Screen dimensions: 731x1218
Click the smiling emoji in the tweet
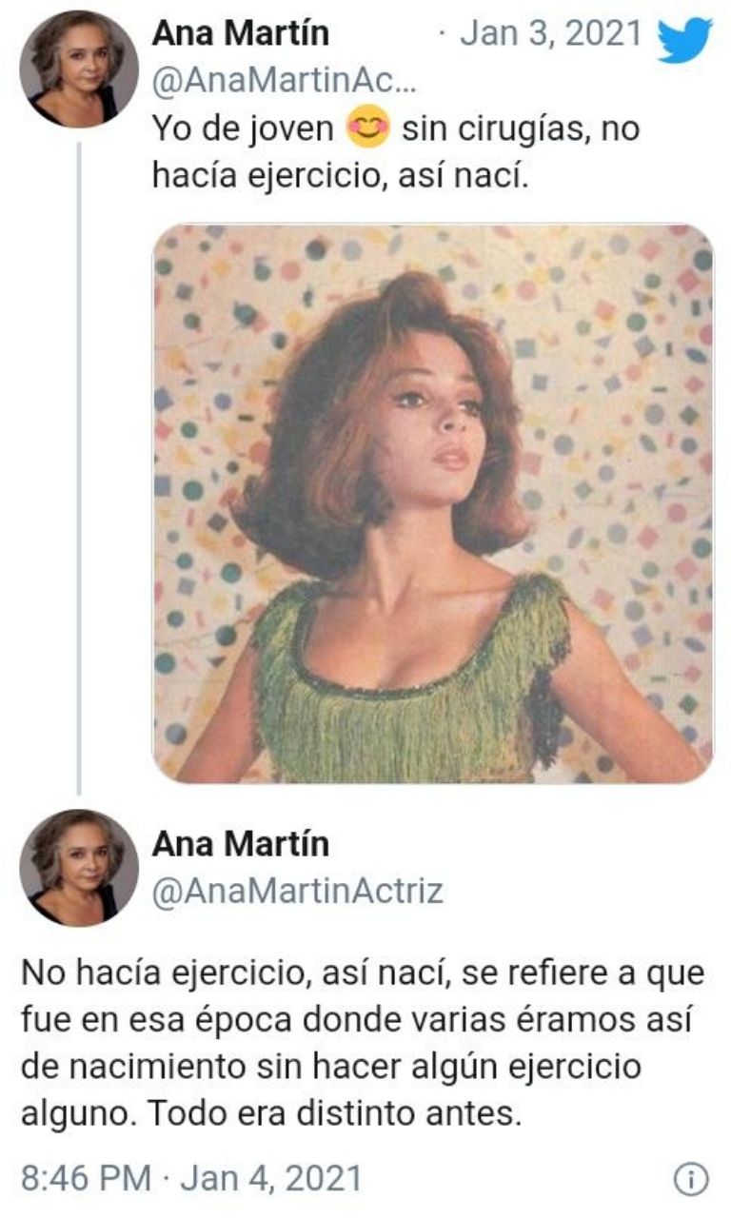[x=369, y=130]
